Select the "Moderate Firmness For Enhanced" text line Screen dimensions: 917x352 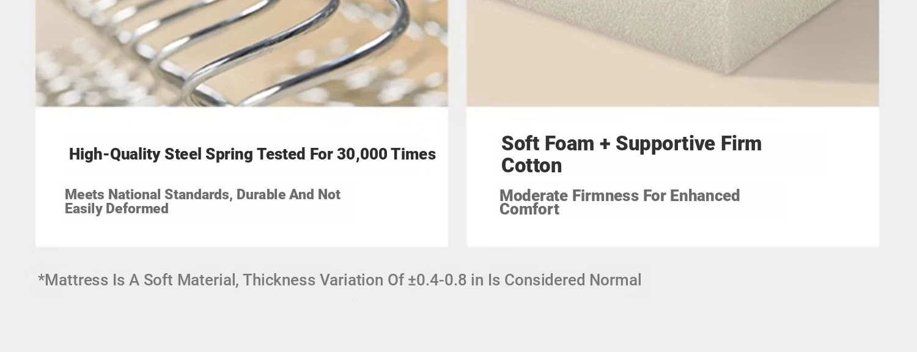[619, 196]
